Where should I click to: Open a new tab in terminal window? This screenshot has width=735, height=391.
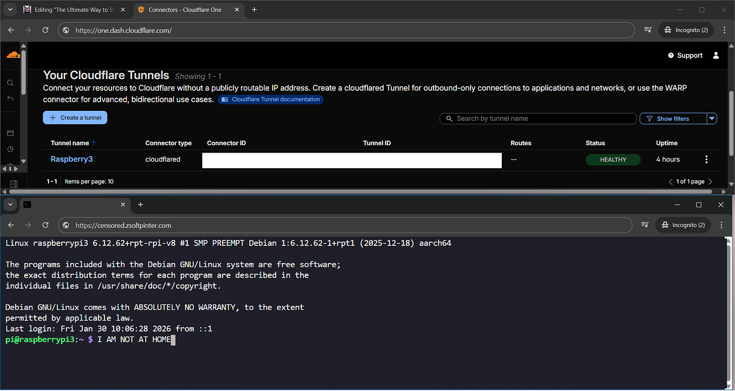point(140,205)
